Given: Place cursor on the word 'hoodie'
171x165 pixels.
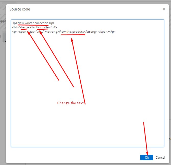Looking at the screenshot, I should (x=43, y=27).
